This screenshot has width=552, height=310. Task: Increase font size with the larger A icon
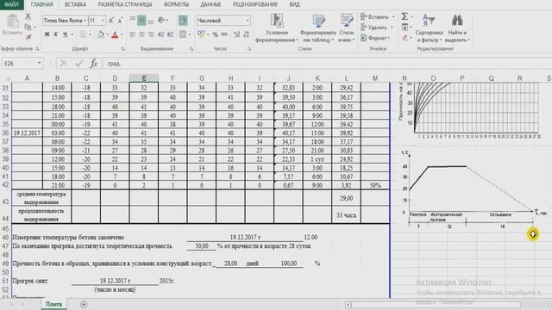(x=111, y=21)
